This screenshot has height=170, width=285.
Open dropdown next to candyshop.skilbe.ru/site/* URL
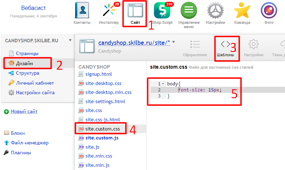[x=173, y=42]
